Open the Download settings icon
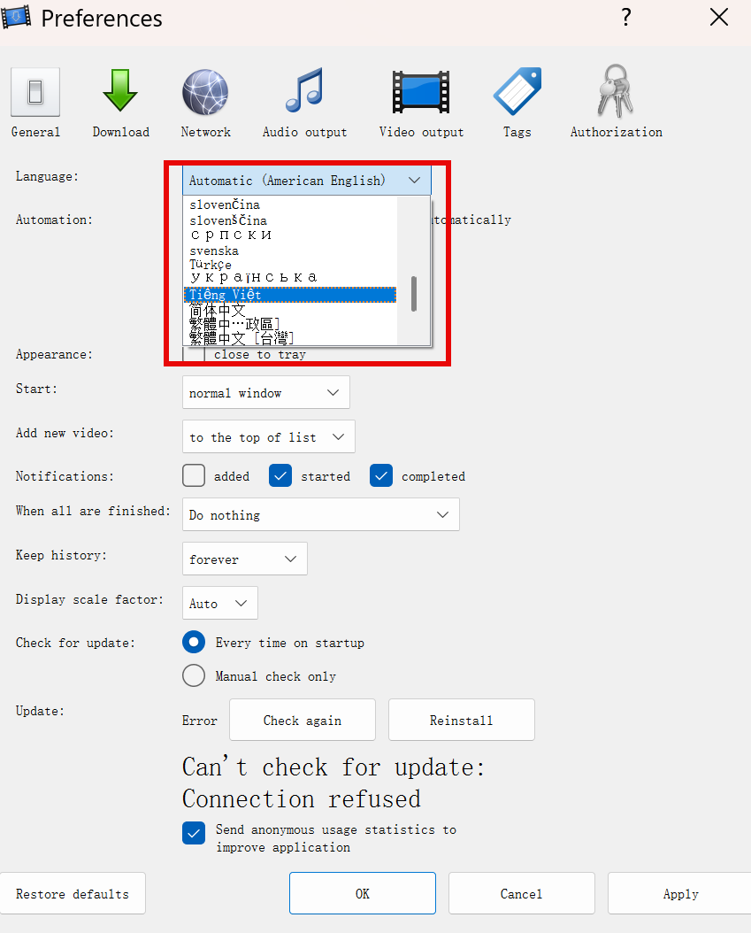751x933 pixels. click(120, 93)
